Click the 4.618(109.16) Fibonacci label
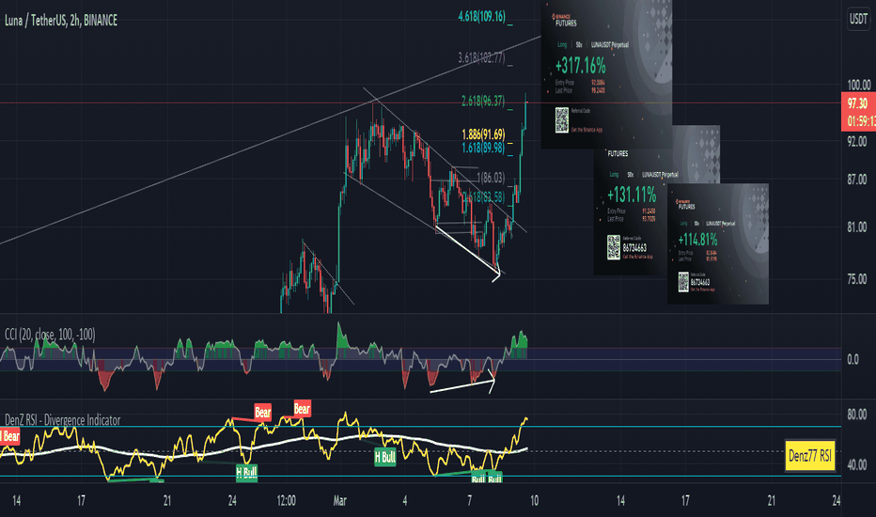 pyautogui.click(x=481, y=16)
